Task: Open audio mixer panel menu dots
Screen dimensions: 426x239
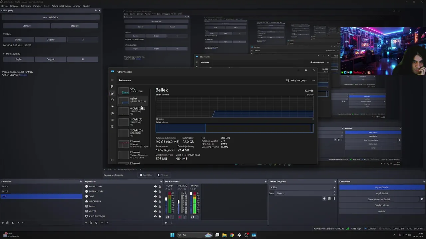Action: coord(172,223)
